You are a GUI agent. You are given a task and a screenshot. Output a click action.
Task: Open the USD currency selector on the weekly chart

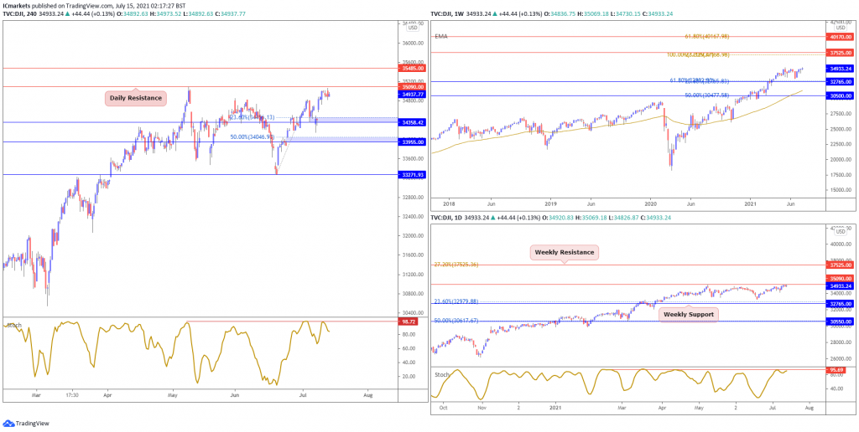click(x=841, y=28)
